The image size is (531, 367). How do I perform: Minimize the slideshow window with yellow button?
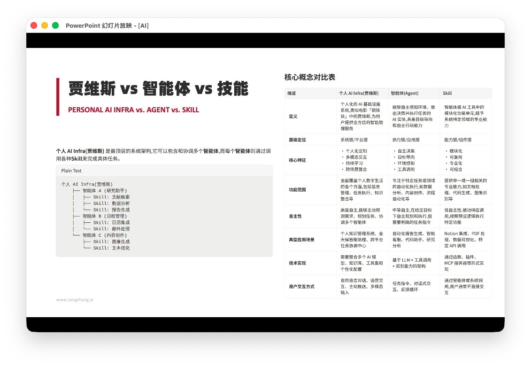pos(45,25)
